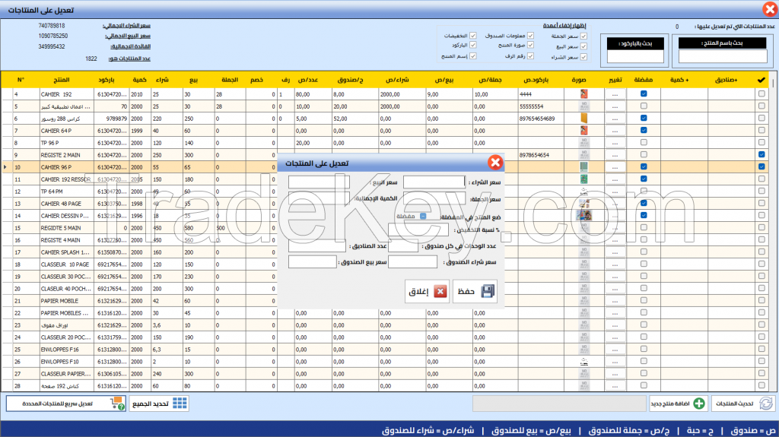Open product image for كراس 288 روسور row
The width and height of the screenshot is (779, 437).
pyautogui.click(x=583, y=119)
